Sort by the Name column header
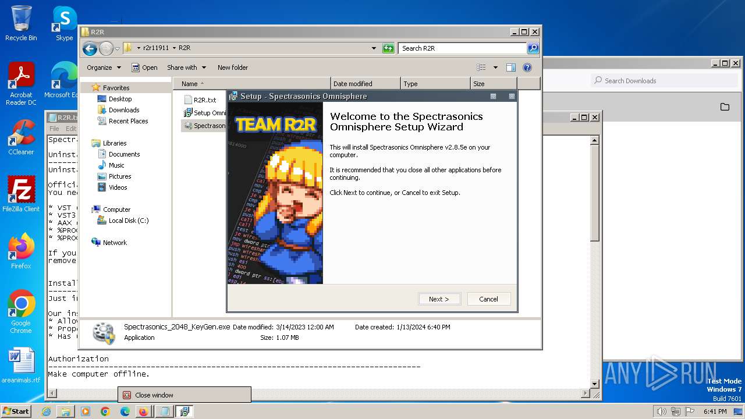The height and width of the screenshot is (419, 745). (x=251, y=84)
